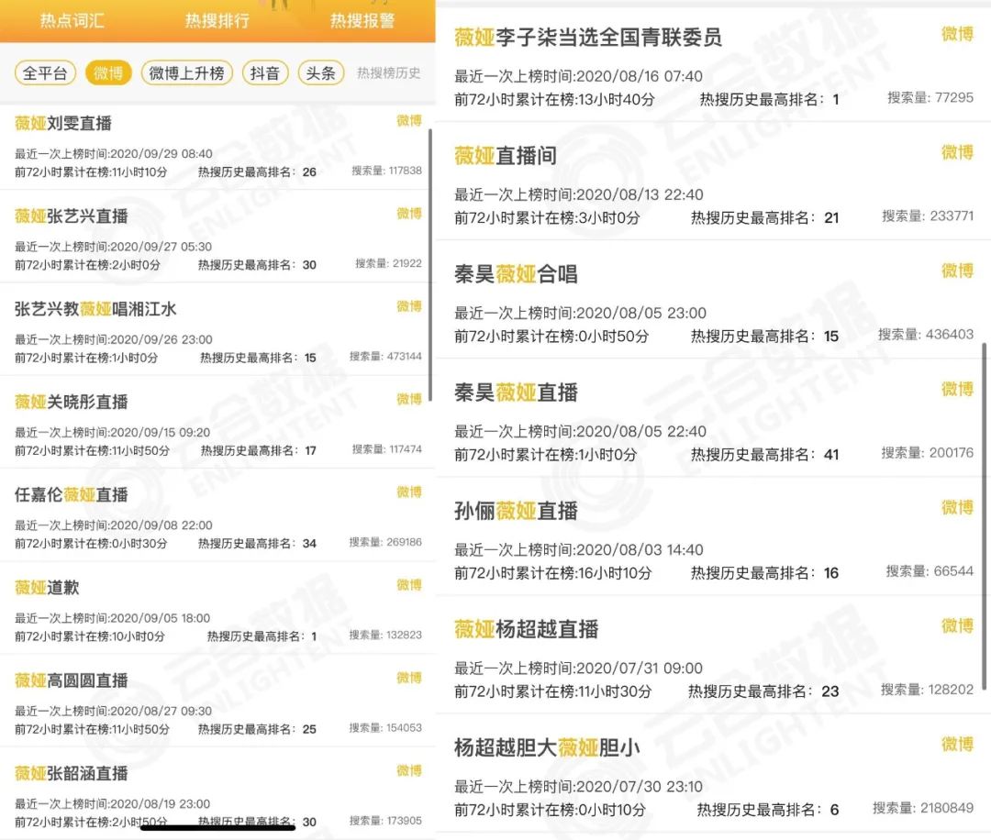Click the 微博 tag on 孙俪薇娅直播
Viewport: 991px width, 840px height.
point(957,508)
